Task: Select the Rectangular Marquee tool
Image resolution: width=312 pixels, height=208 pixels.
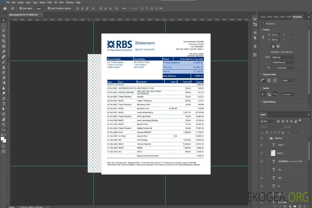Action: click(x=3, y=25)
